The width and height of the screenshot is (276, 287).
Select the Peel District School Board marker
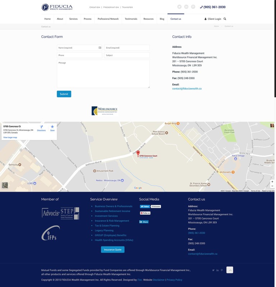[x=166, y=133]
